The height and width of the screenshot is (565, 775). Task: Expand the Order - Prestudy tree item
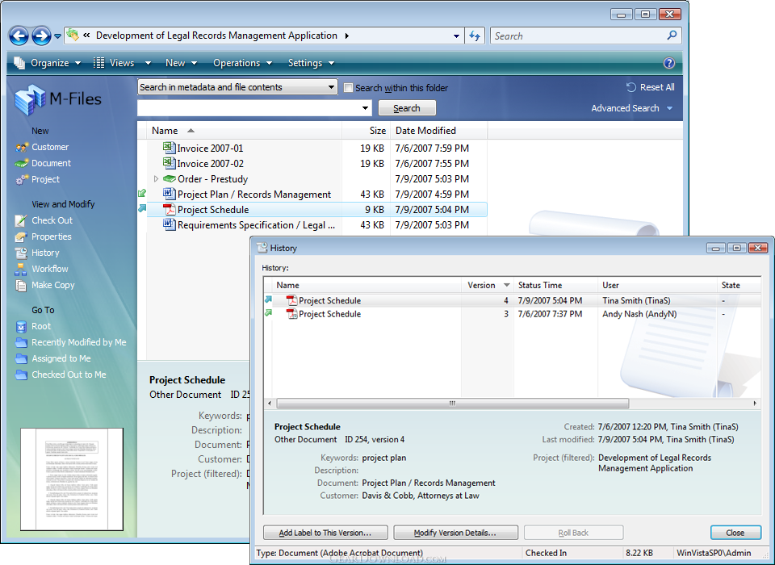[x=156, y=178]
